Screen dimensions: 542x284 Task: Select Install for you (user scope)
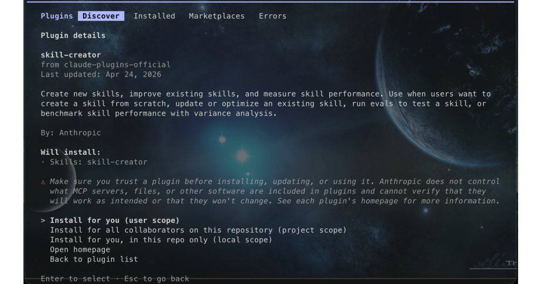[x=115, y=220]
